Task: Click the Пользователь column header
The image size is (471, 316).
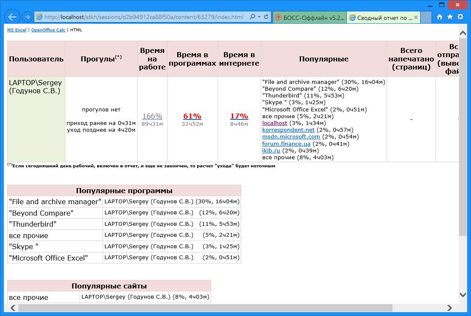Action: click(x=36, y=59)
